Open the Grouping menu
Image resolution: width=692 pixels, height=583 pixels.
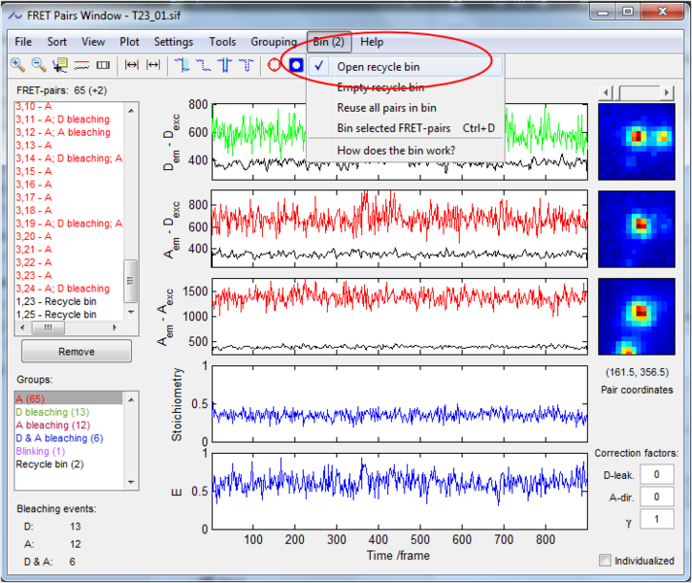coord(273,42)
